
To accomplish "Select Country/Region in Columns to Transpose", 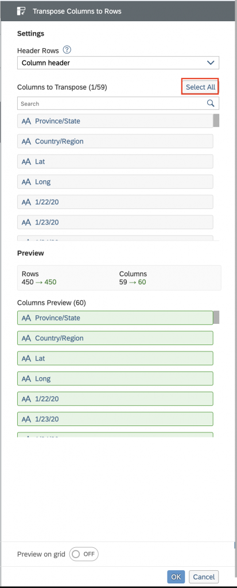I will (x=115, y=141).
